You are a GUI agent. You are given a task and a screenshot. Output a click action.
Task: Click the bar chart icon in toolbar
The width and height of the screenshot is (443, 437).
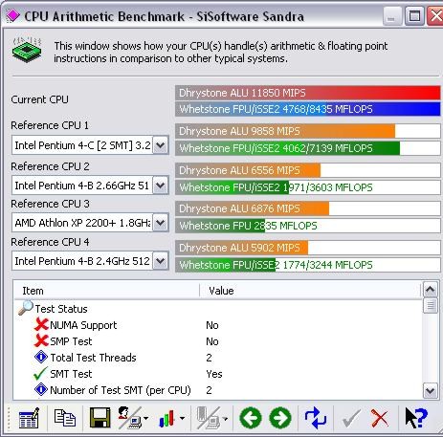point(166,418)
